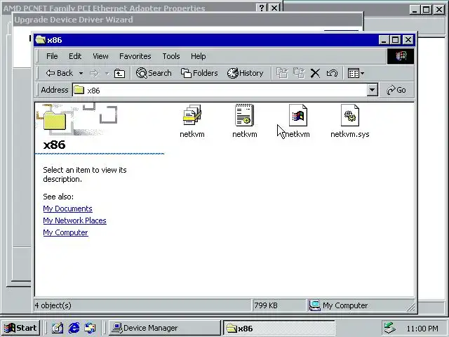
Task: Click the 799 KB status bar entry
Action: [x=279, y=305]
